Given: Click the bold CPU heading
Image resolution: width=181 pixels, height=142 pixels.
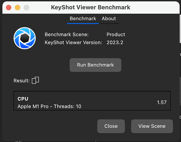Looking at the screenshot, I should [x=23, y=99].
